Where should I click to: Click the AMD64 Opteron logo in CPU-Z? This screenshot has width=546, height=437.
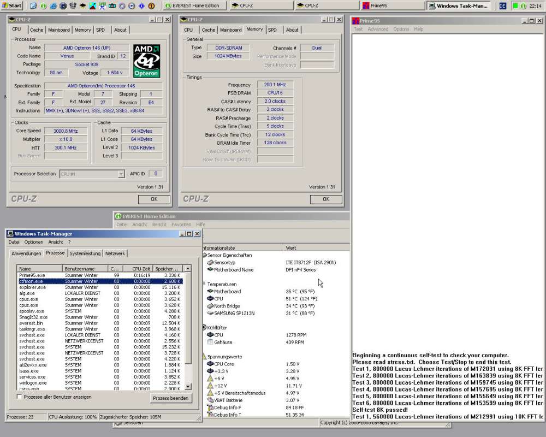[146, 61]
